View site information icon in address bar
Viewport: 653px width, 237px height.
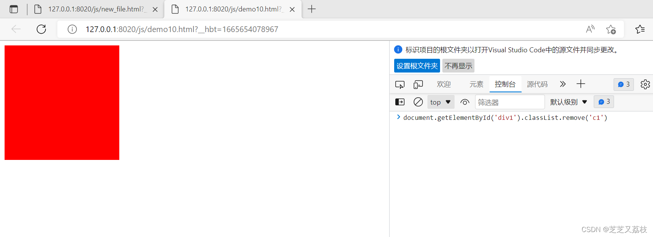72,29
